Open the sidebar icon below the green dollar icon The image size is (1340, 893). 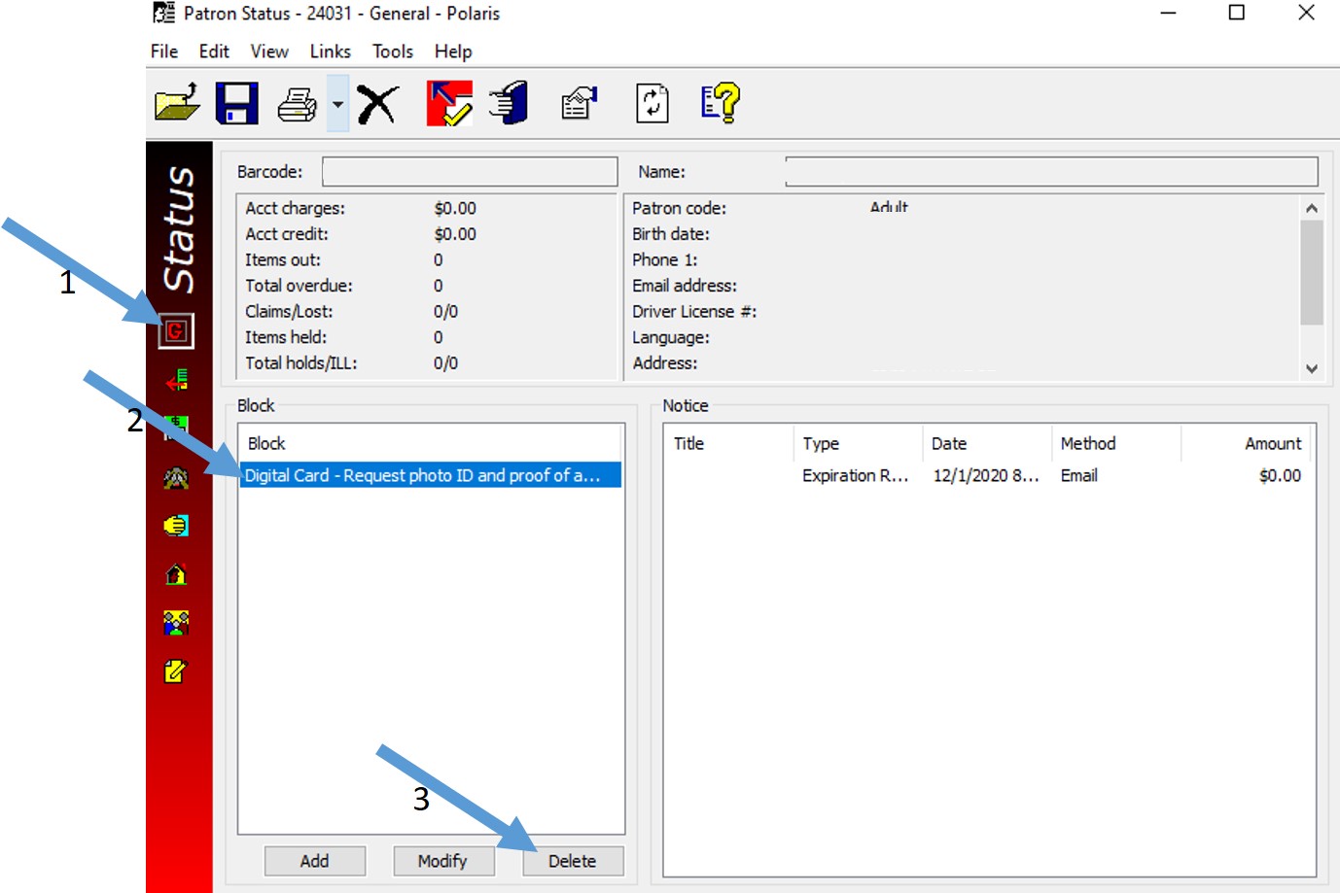click(176, 477)
